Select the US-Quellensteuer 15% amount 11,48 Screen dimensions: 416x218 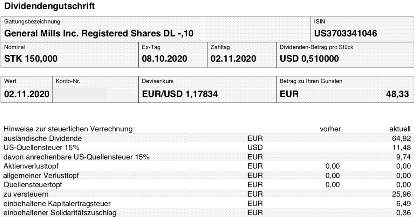tap(401, 148)
